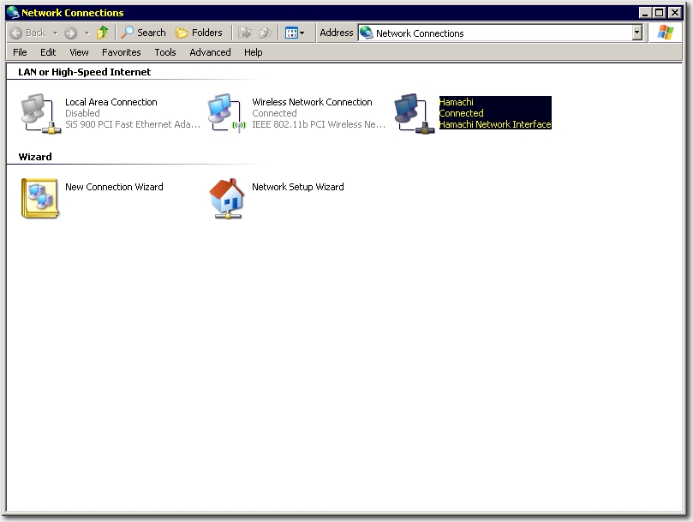Expand the Back history dropdown arrow
The height and width of the screenshot is (522, 693).
(55, 33)
